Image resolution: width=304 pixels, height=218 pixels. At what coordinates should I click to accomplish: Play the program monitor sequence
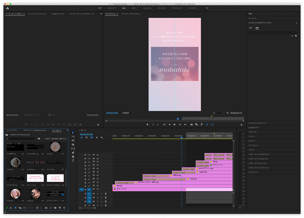point(175,125)
